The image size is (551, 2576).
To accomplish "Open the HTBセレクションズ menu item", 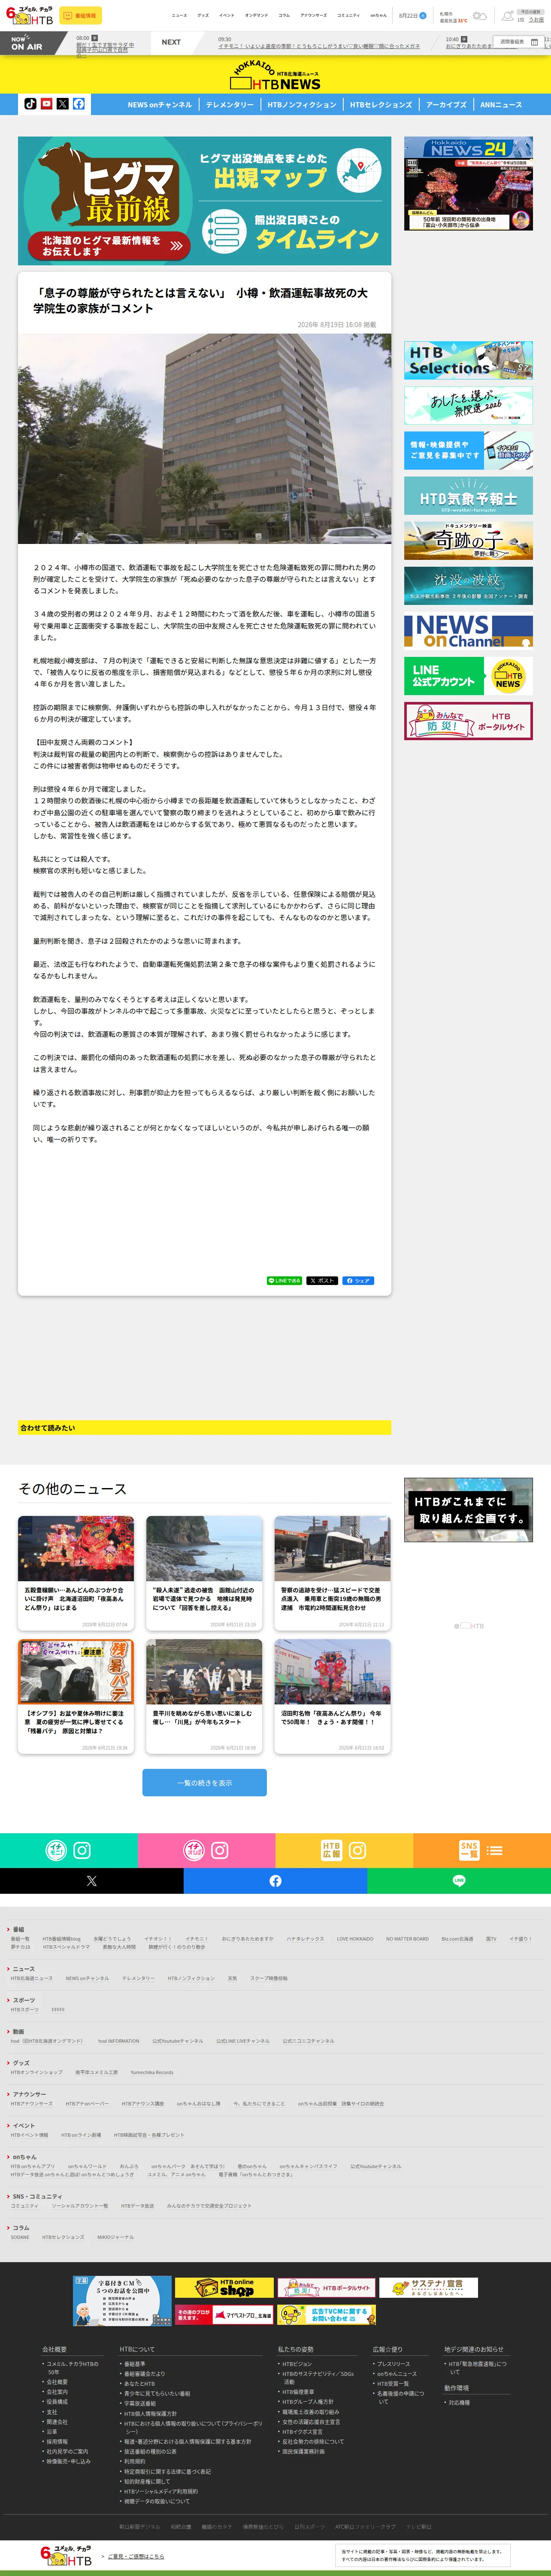I will coord(381,104).
